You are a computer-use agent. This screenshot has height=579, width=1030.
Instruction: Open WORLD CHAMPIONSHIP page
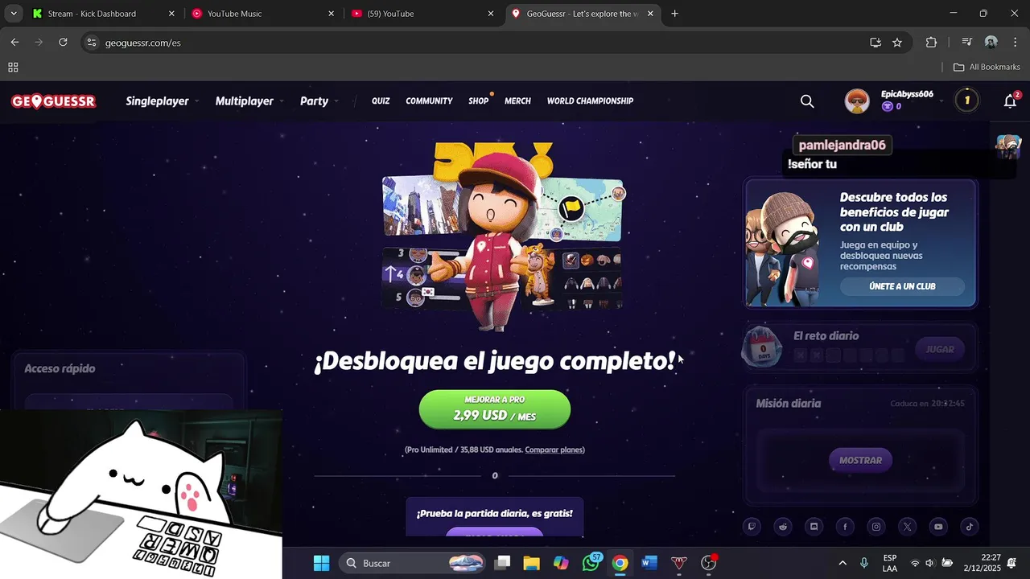coord(590,101)
